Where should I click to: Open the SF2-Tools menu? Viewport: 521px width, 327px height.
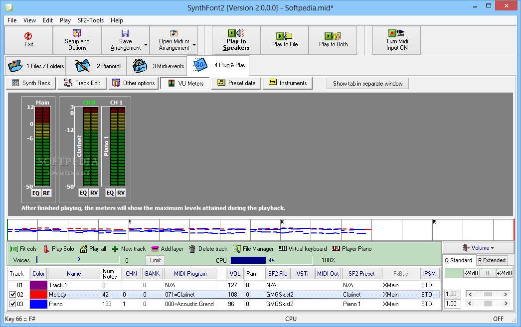(x=91, y=20)
